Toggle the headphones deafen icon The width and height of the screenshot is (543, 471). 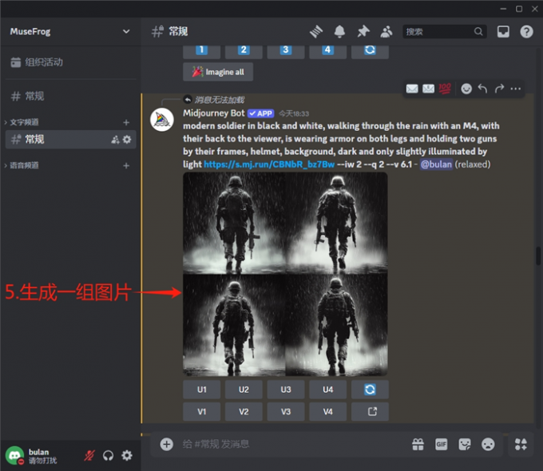108,455
